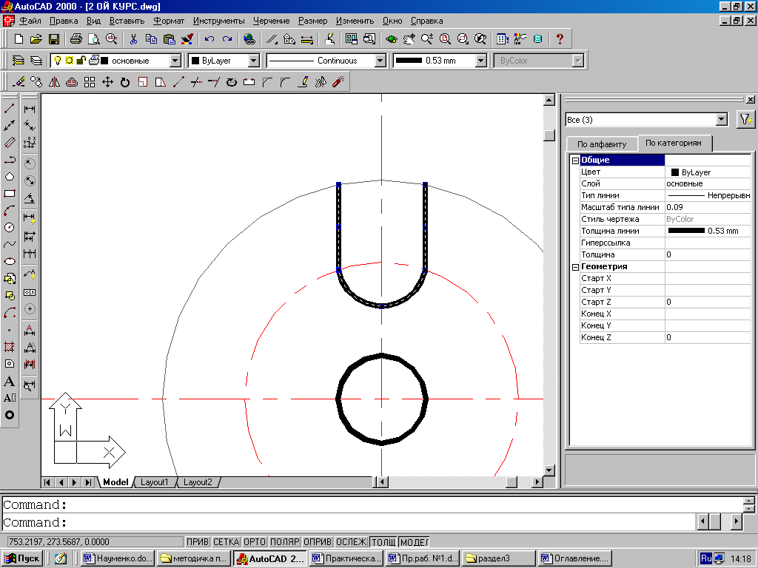Screen dimensions: 758x568
Task: Open the Continuous linetype dropdown
Action: click(x=380, y=61)
